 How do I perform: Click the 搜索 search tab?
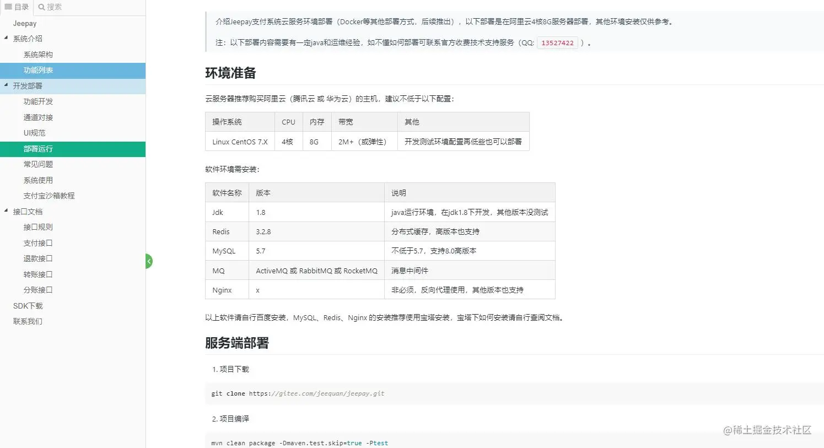[50, 7]
